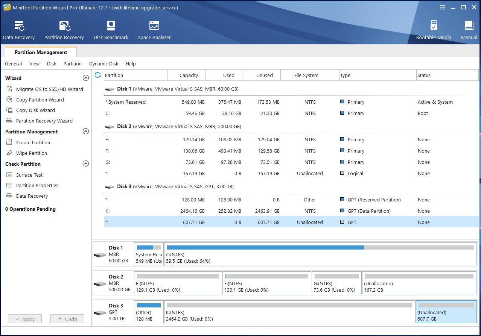Open the Partition menu
This screenshot has width=481, height=336.
73,64
